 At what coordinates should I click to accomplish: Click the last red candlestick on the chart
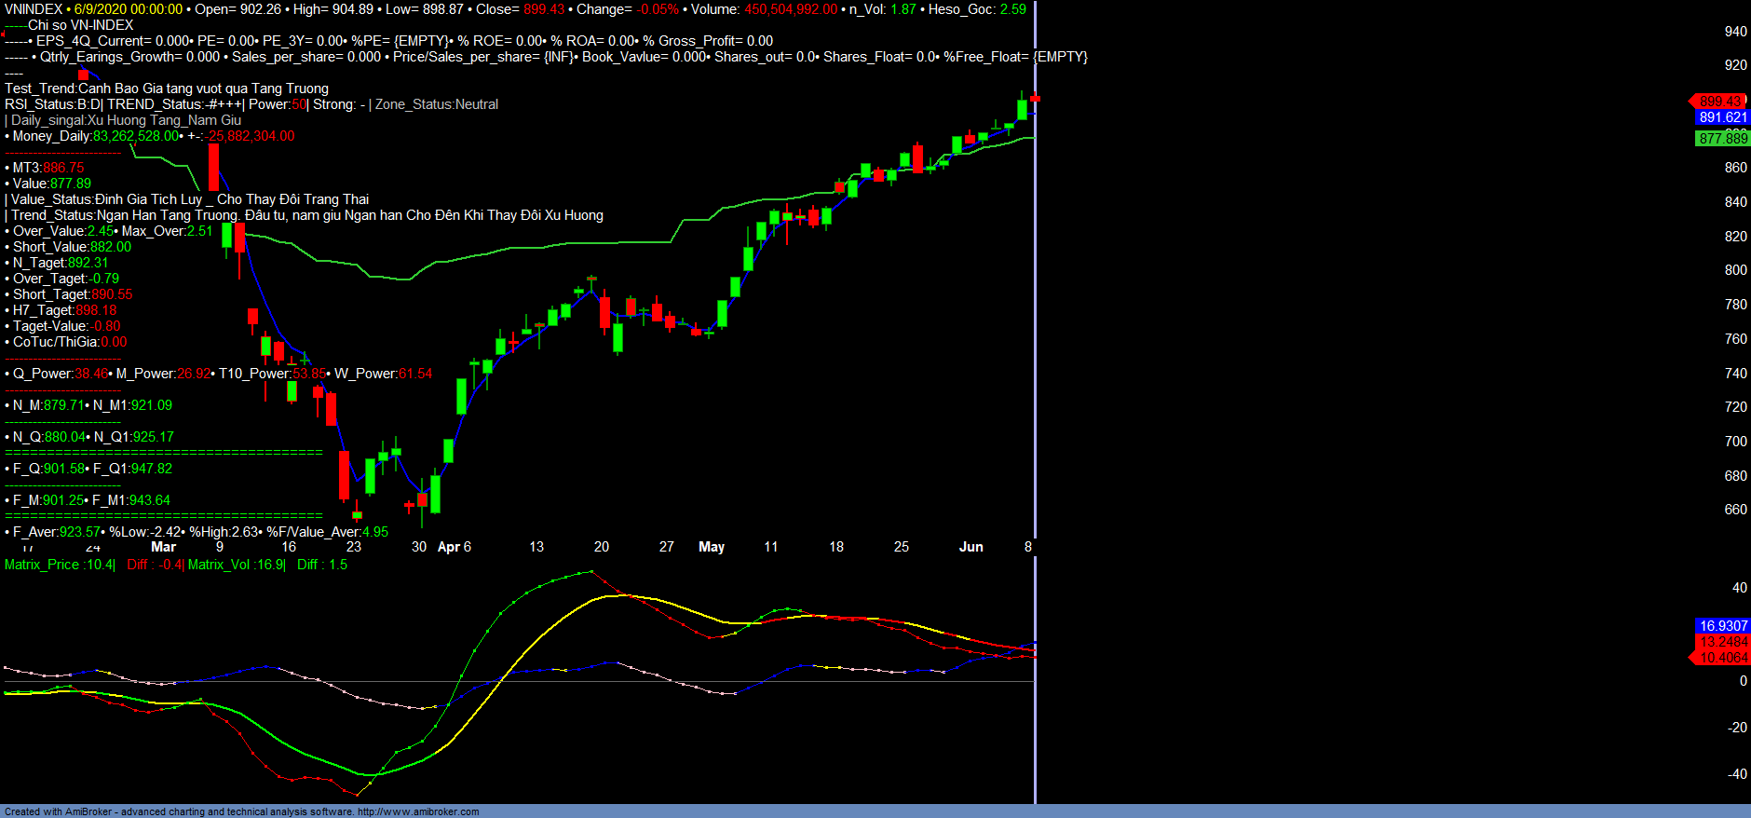click(x=1035, y=99)
